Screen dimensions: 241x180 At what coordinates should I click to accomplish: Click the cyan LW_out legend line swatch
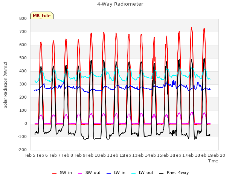(x=134, y=173)
